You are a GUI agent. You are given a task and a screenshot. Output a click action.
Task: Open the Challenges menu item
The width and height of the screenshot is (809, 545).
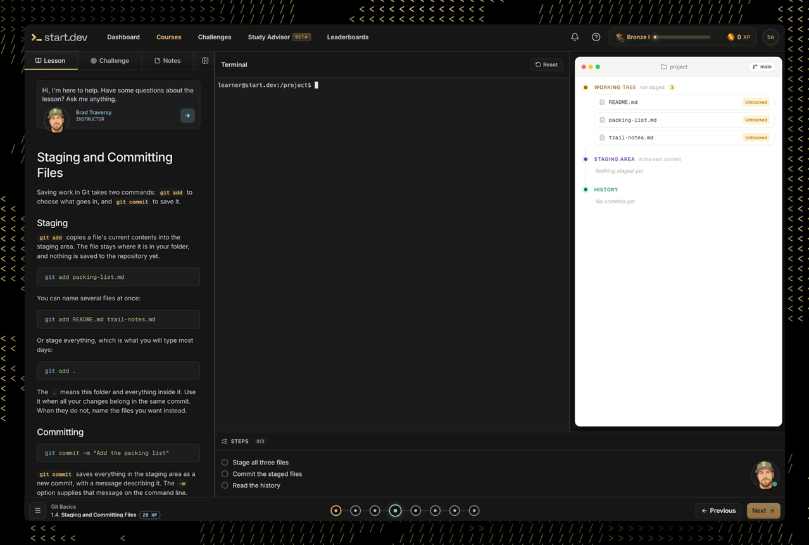[x=215, y=37]
